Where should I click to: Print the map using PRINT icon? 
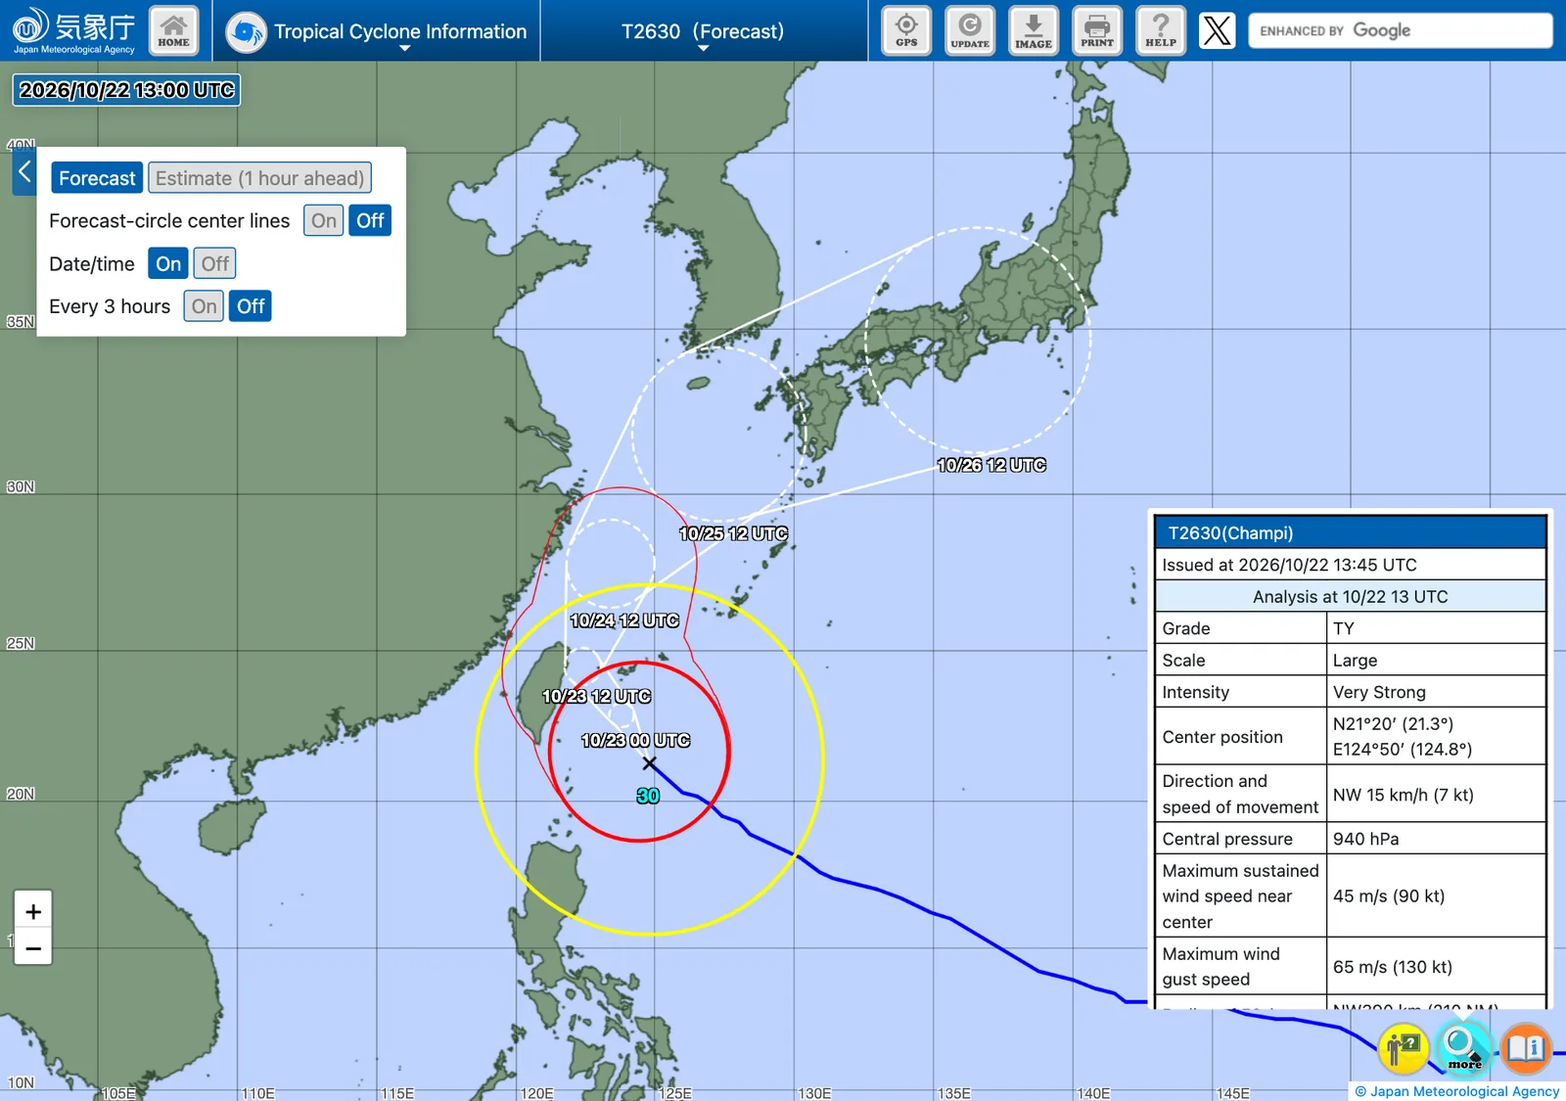(1097, 30)
